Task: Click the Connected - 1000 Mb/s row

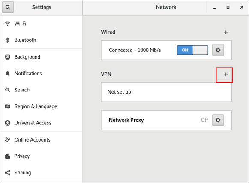Action: (x=166, y=50)
